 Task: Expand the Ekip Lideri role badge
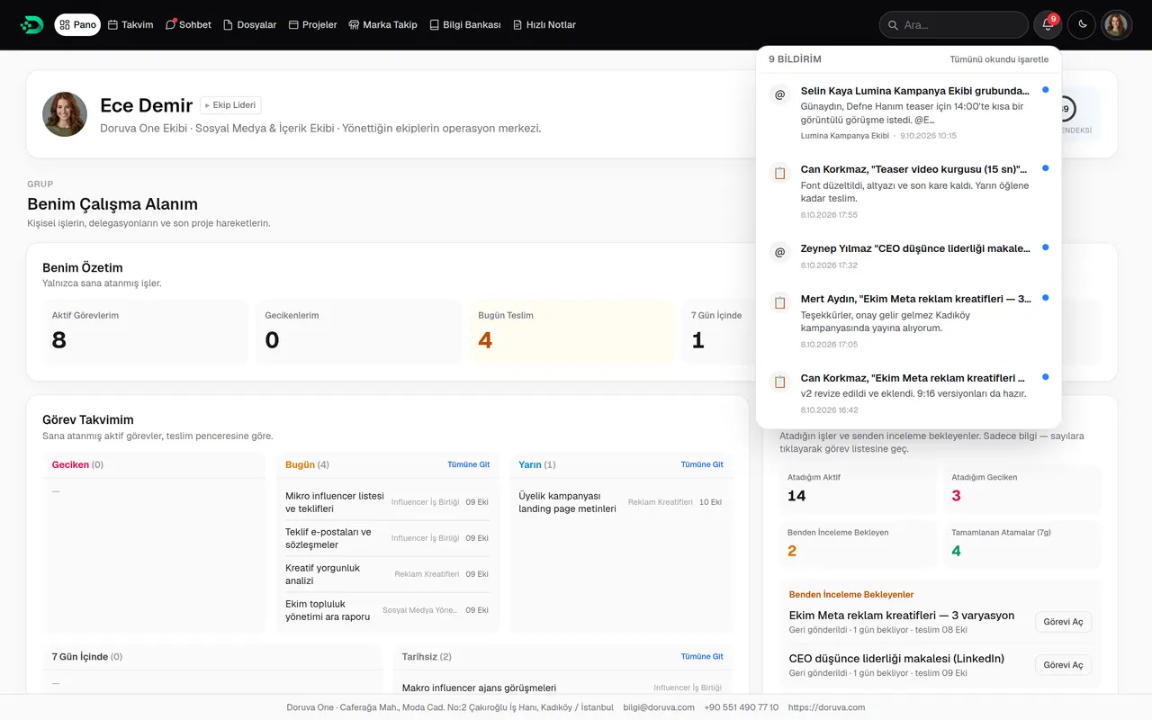230,105
